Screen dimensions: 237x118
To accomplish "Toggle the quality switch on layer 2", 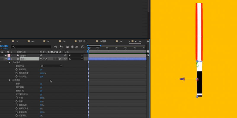I will click(47, 59).
